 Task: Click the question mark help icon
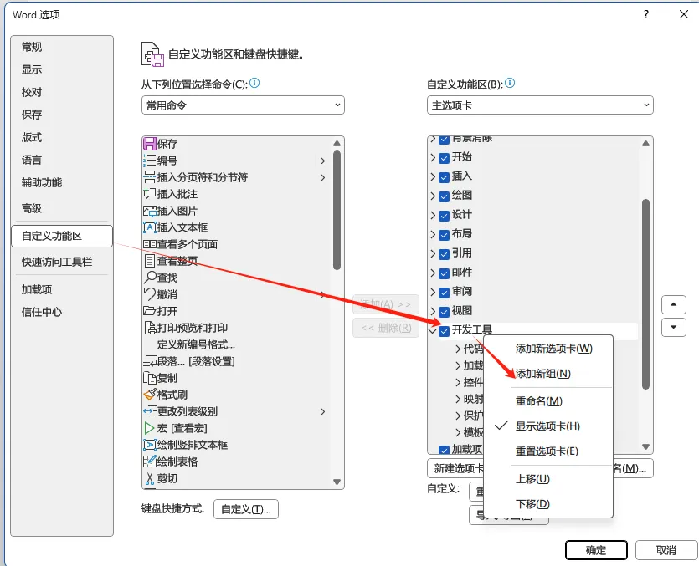click(646, 15)
